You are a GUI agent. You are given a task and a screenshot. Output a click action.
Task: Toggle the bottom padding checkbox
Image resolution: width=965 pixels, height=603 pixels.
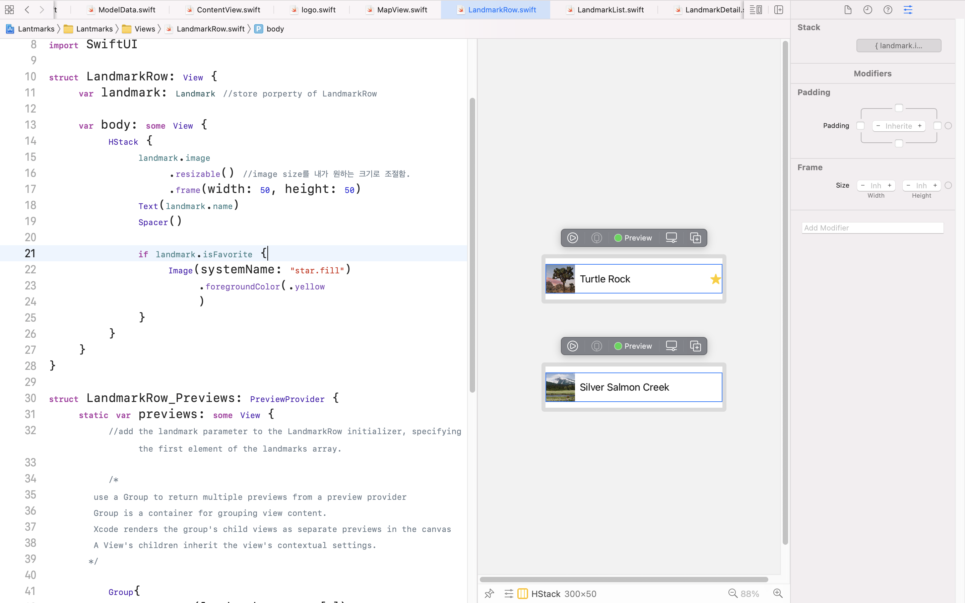coord(899,143)
